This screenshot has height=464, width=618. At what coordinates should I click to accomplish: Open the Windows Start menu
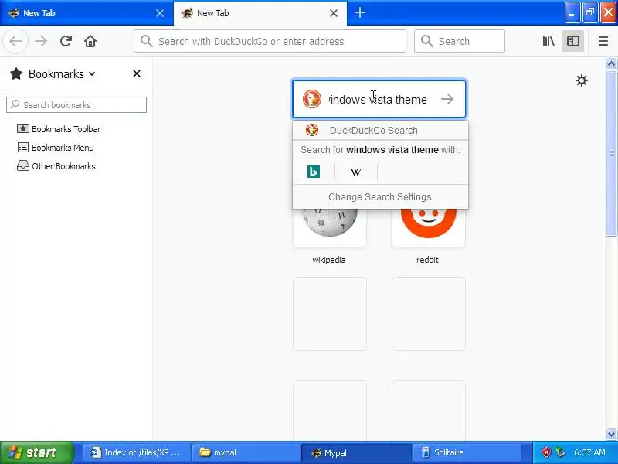click(x=37, y=452)
